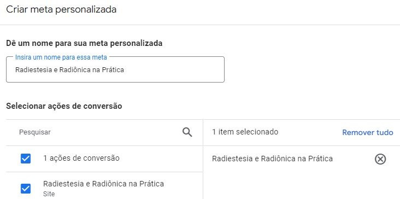Click the 'Insira um nome para essa meta' floating label
The image size is (400, 199).
point(61,57)
